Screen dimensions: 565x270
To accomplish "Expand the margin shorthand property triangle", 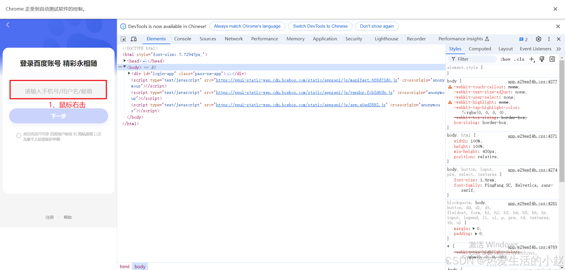I will [x=474, y=228].
